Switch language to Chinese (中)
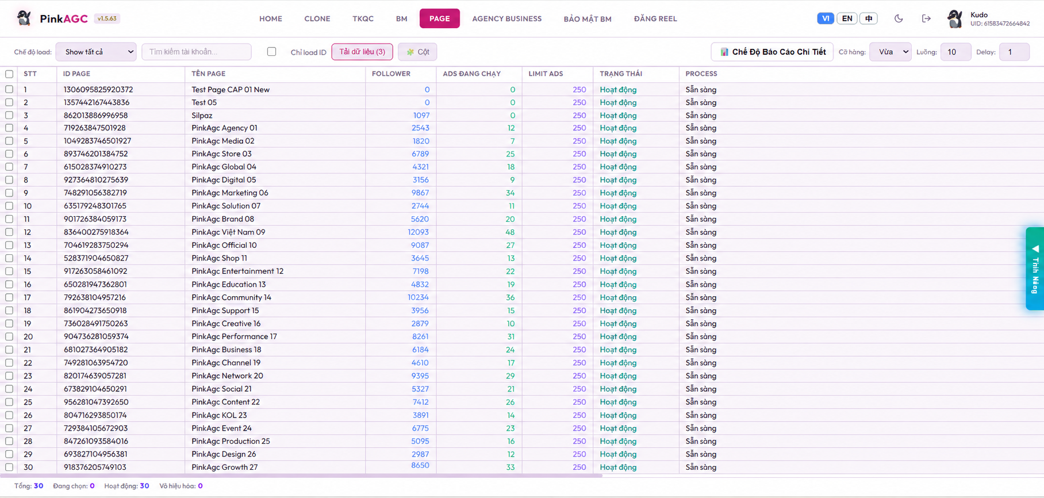 pos(869,18)
